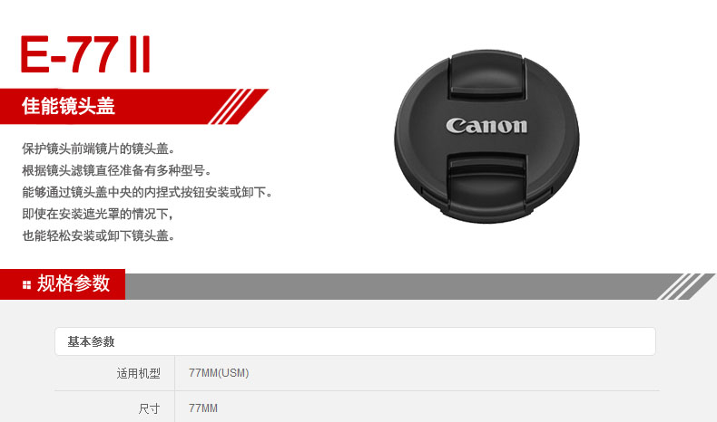Click the line 即使在安装遮光罩的情况下

click(x=98, y=214)
